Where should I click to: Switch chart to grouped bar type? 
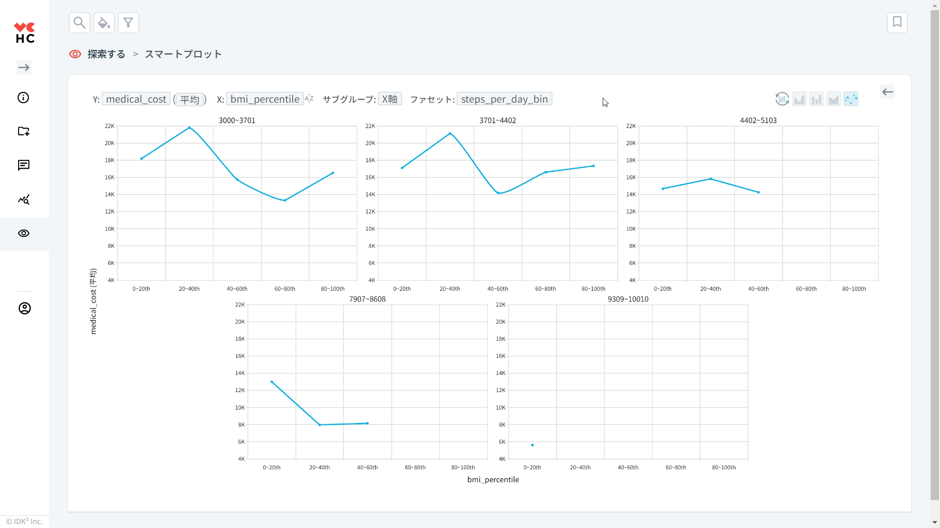click(x=799, y=99)
